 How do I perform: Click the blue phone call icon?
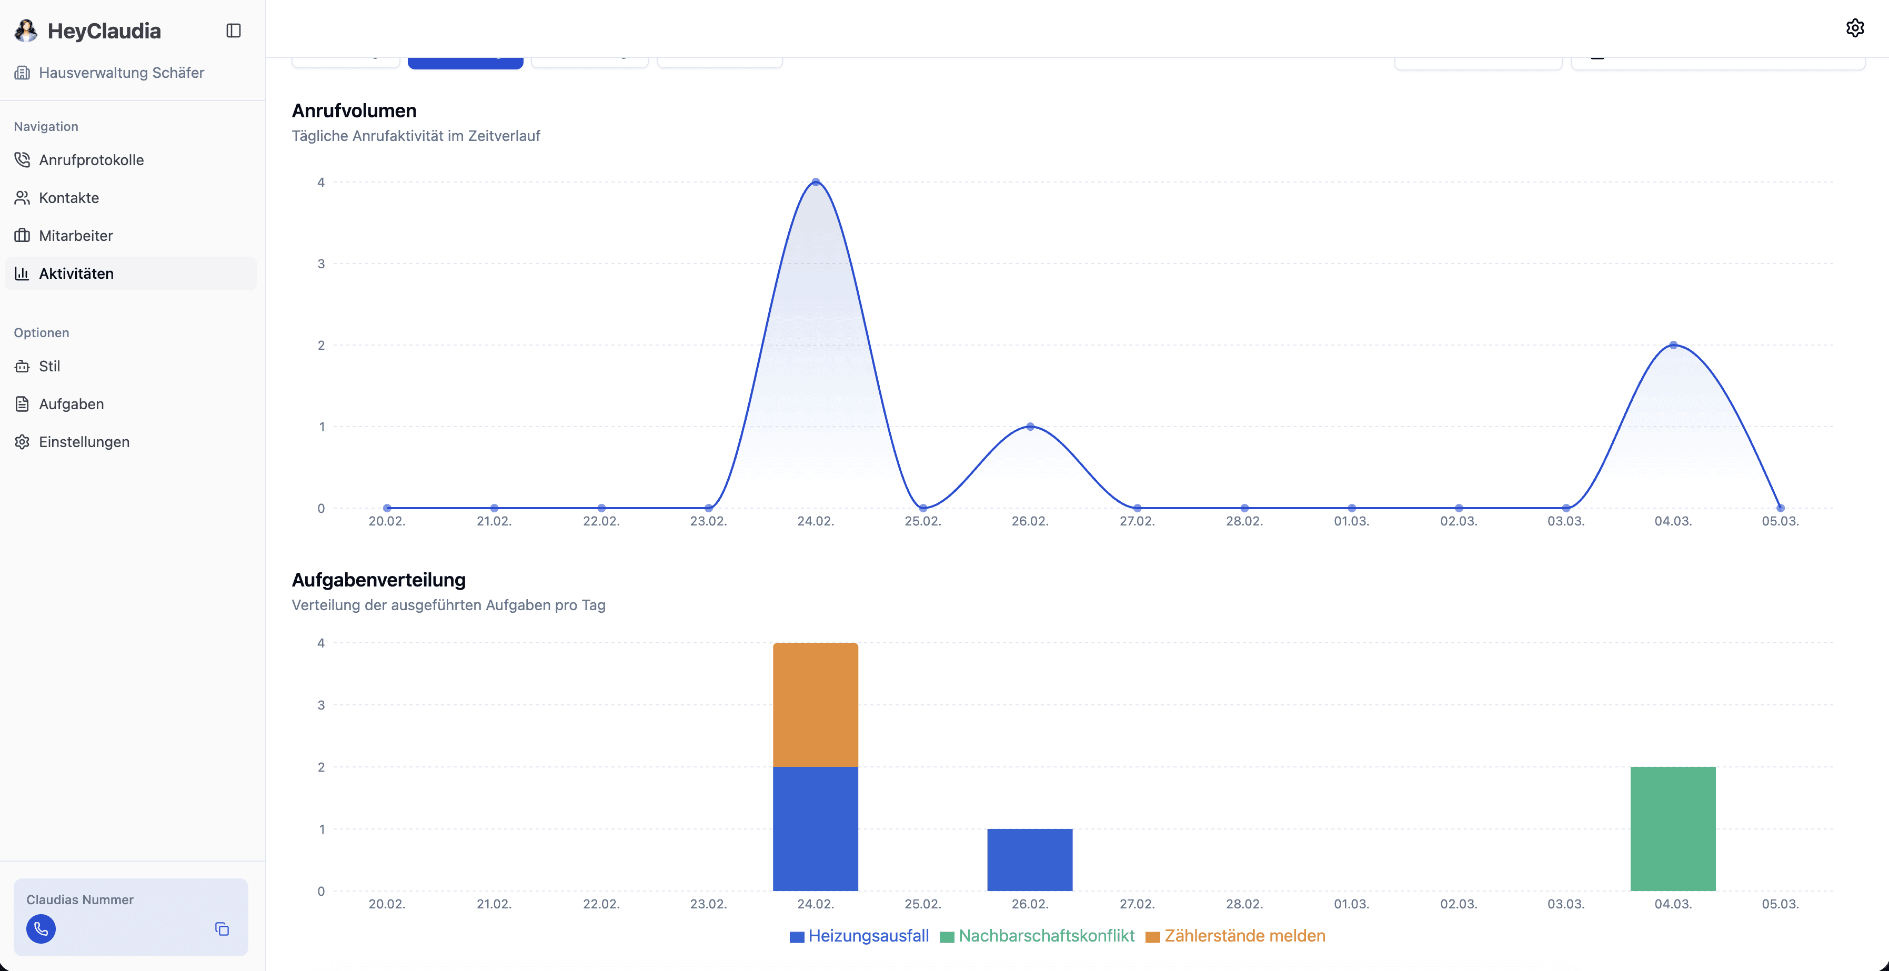coord(41,928)
